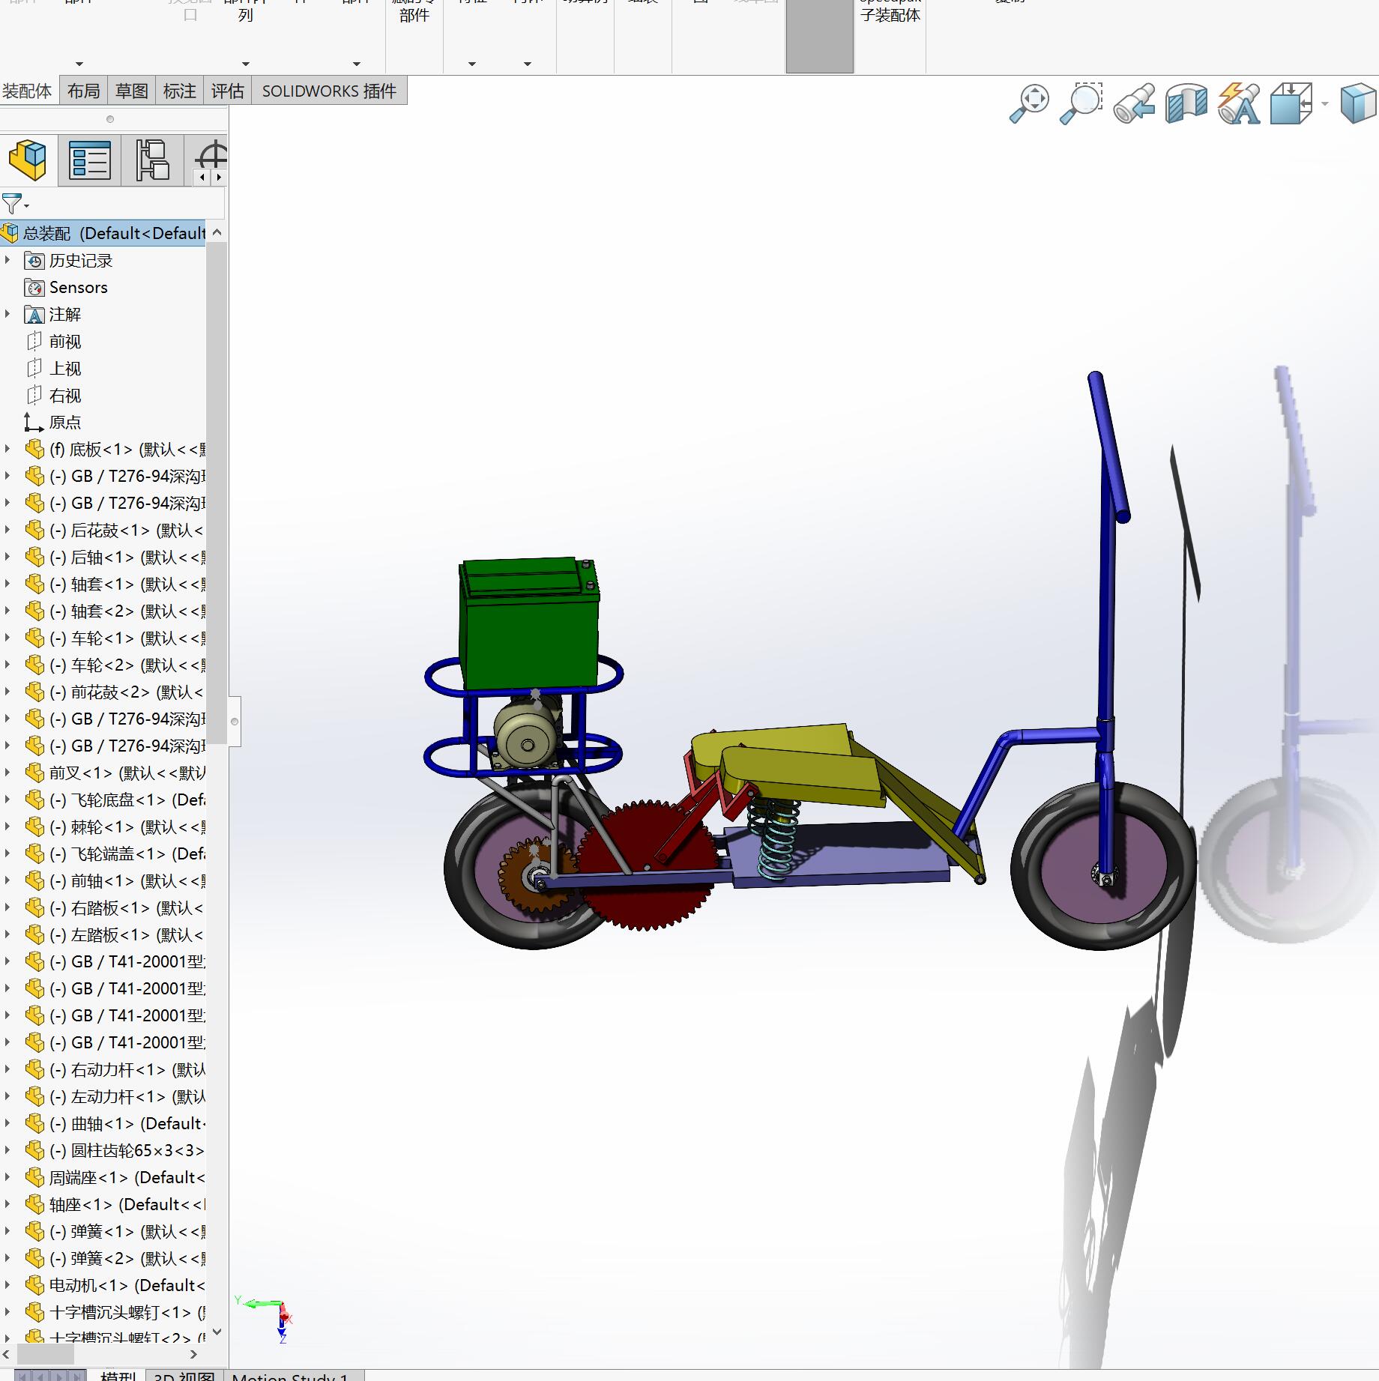Expand the 十字槽沉头螺钉<1> node
Screen dimensions: 1379x1381
coord(7,1313)
